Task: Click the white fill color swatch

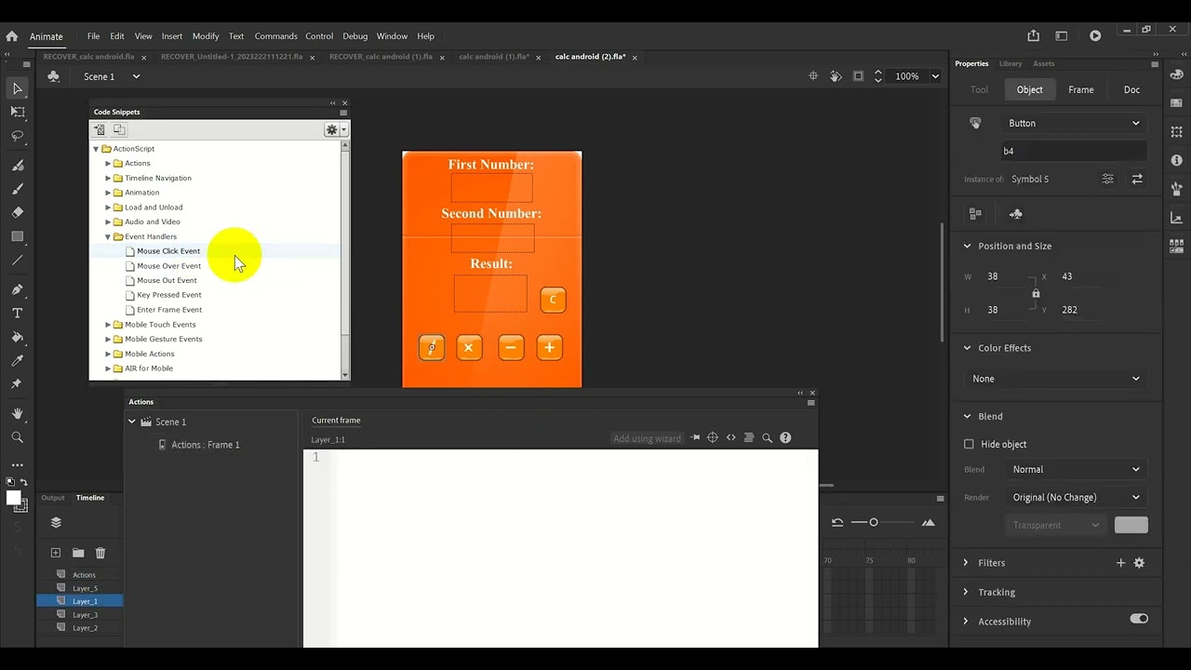Action: [14, 498]
